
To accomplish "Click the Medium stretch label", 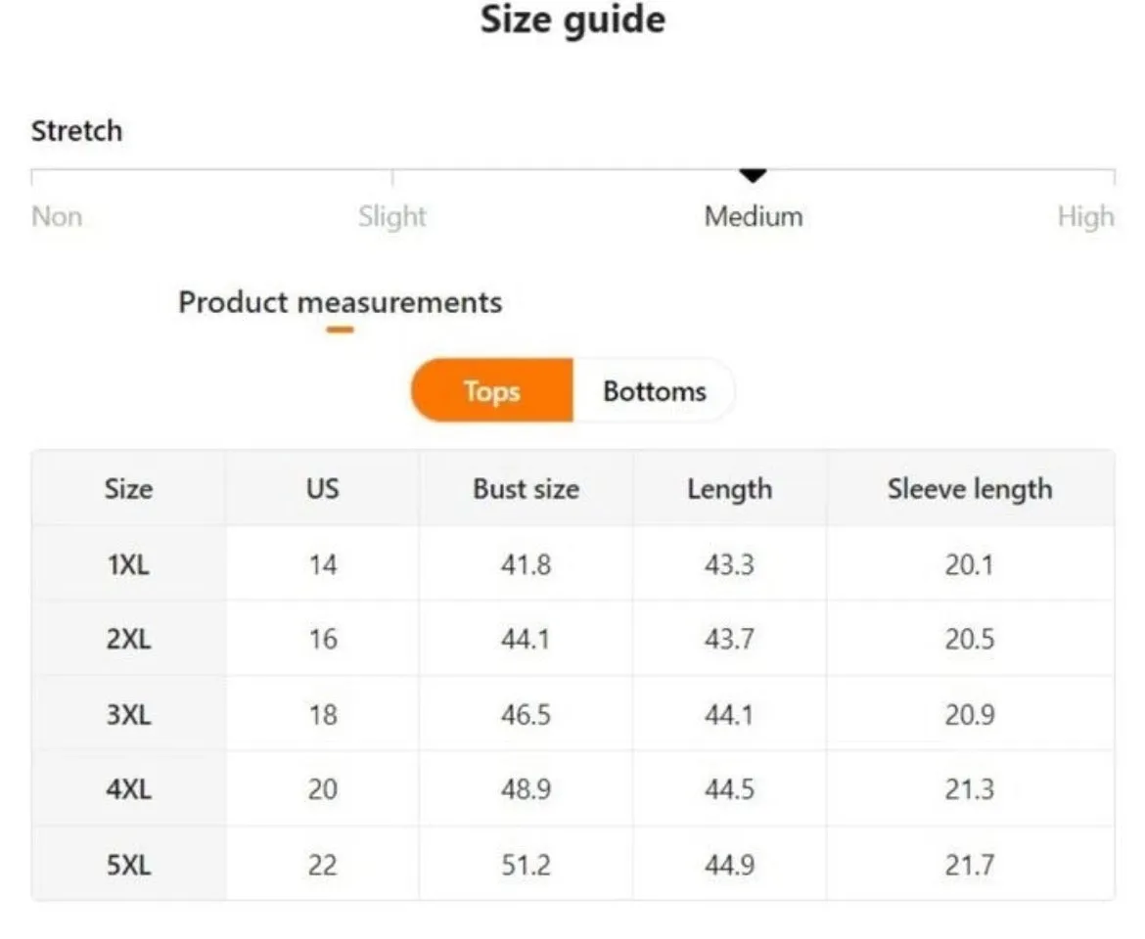I will point(754,217).
